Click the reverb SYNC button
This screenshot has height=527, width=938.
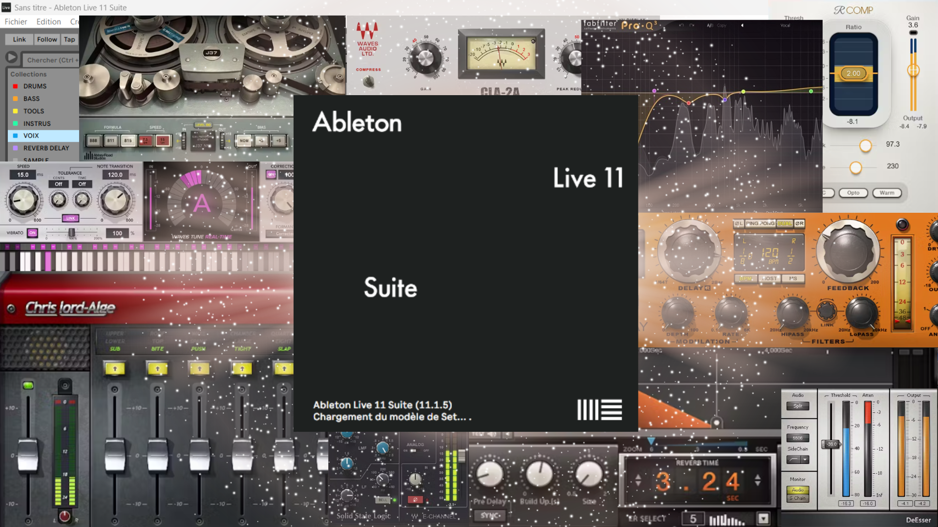pos(490,515)
